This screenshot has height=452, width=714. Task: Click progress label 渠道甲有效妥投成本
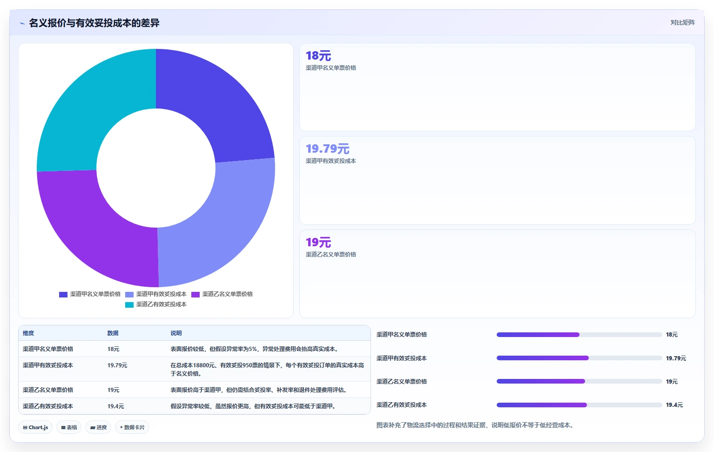(x=402, y=358)
